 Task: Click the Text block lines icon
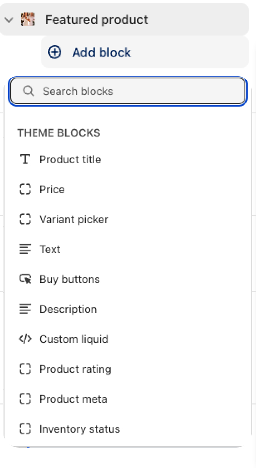[x=25, y=249]
